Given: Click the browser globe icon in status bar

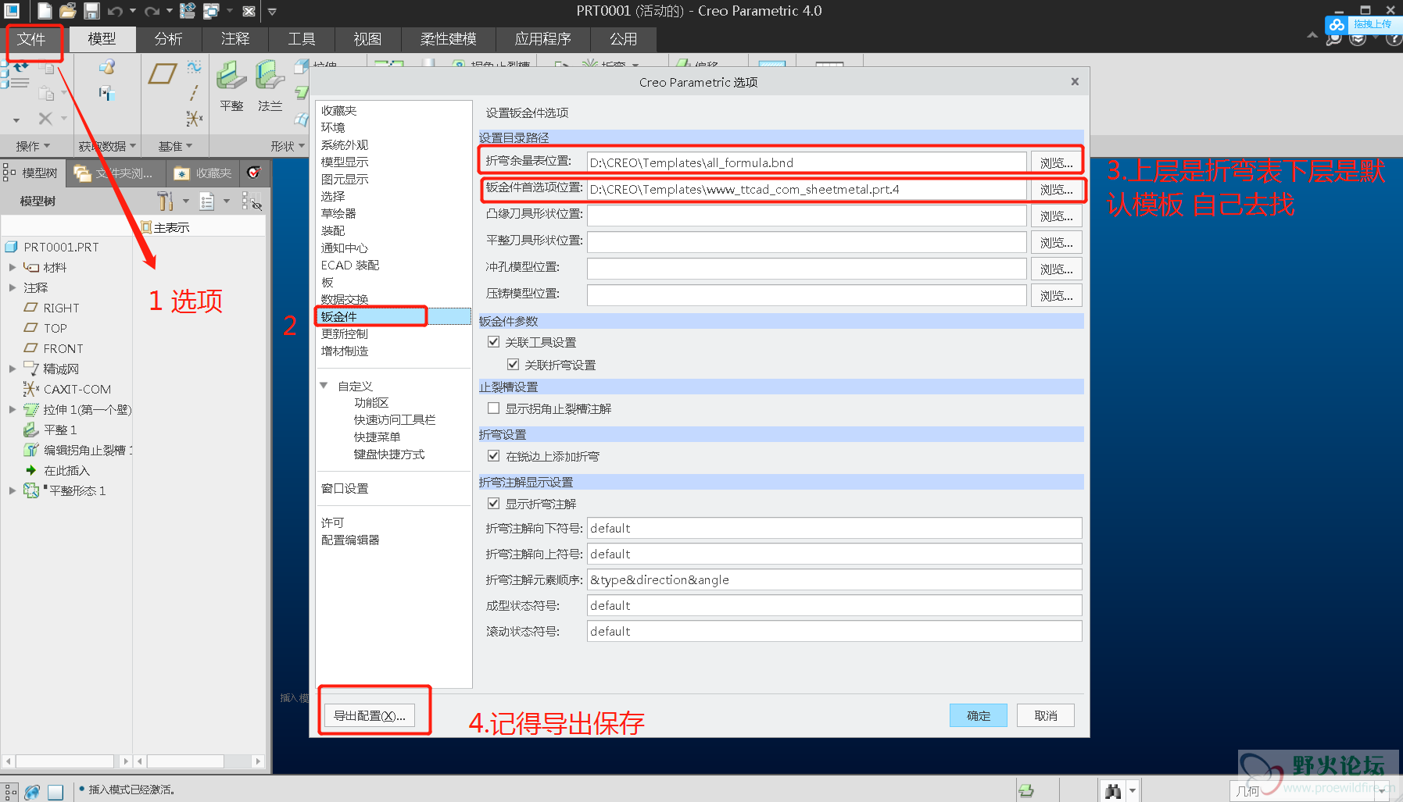Looking at the screenshot, I should 32,792.
